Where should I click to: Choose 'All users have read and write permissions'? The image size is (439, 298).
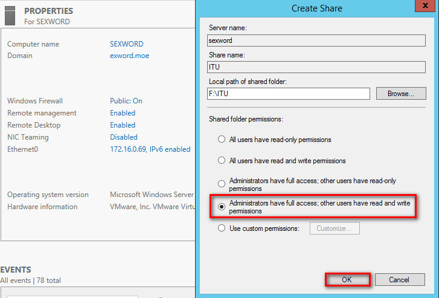tap(222, 161)
